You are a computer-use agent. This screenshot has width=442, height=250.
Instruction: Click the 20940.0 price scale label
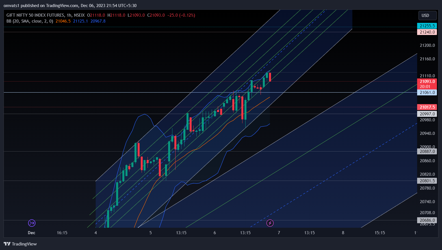pyautogui.click(x=427, y=133)
